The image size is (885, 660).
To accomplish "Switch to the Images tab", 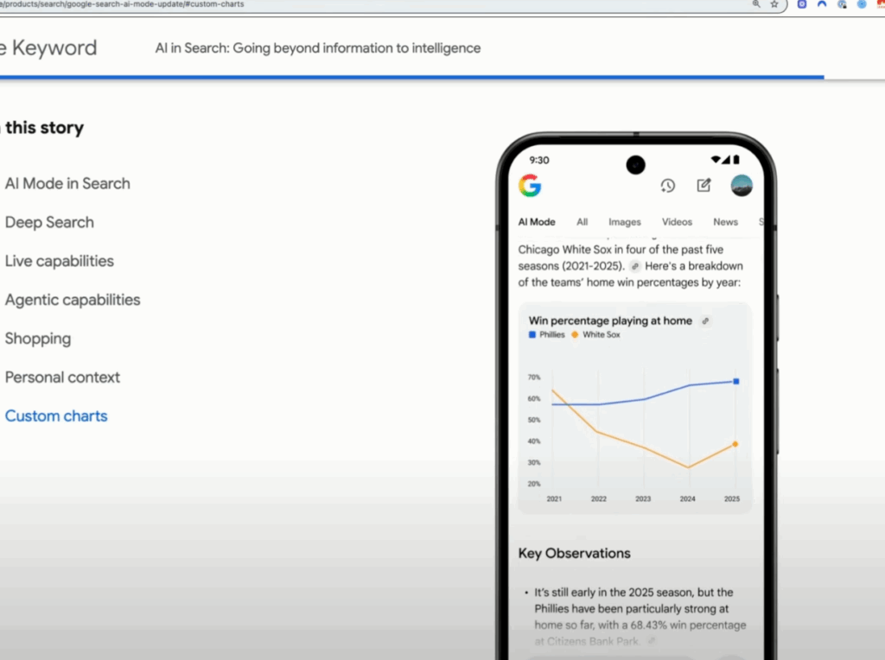I will pos(625,222).
